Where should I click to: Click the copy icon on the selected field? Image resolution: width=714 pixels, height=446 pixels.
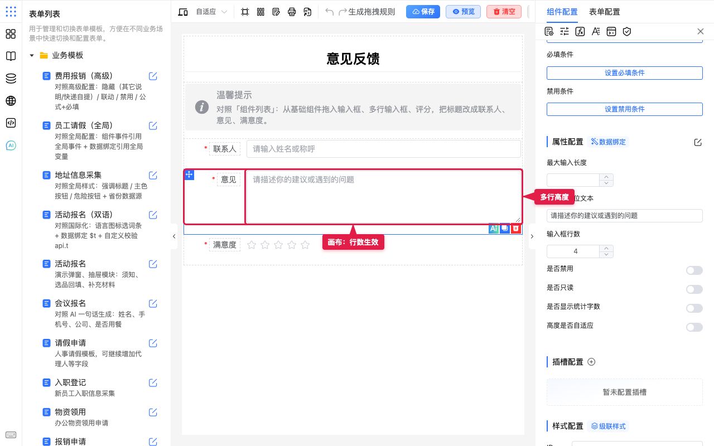[x=505, y=228]
